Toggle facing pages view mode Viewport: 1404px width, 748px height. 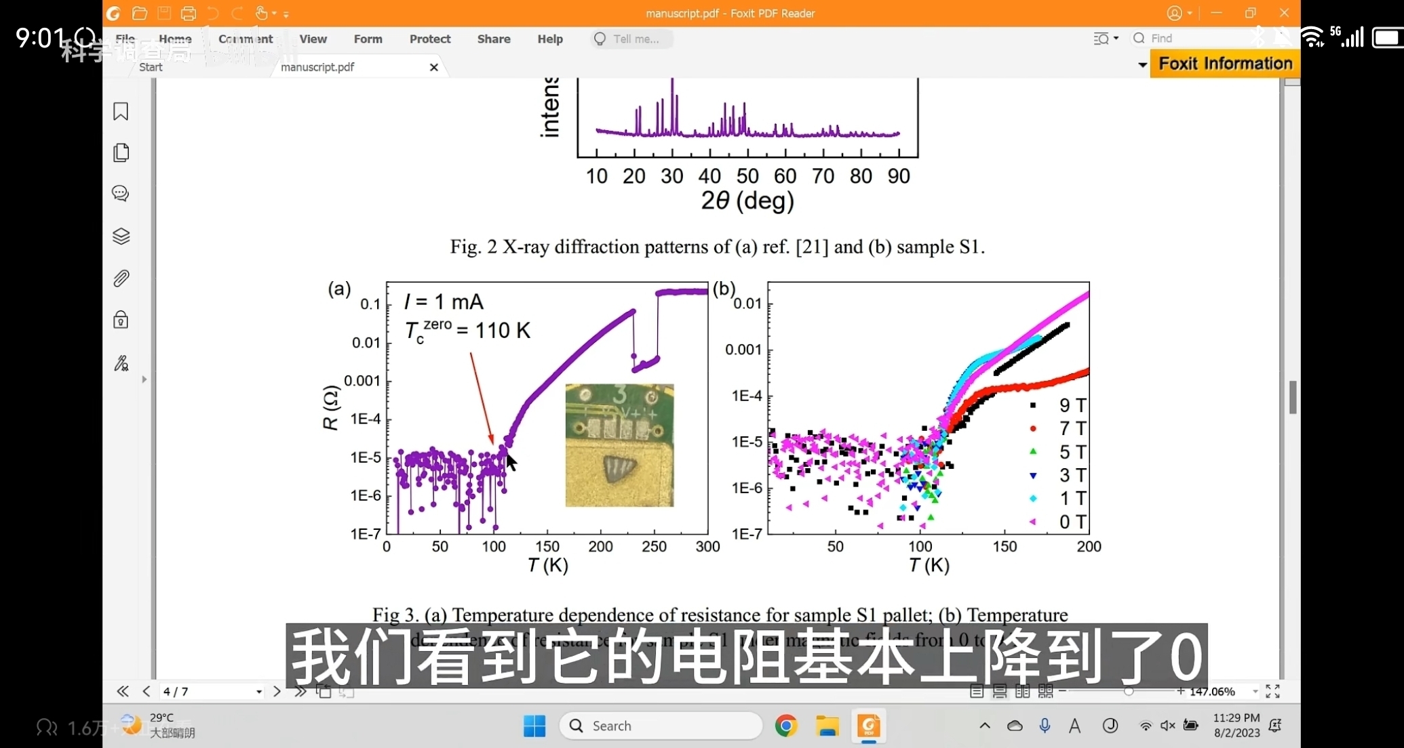[1022, 691]
